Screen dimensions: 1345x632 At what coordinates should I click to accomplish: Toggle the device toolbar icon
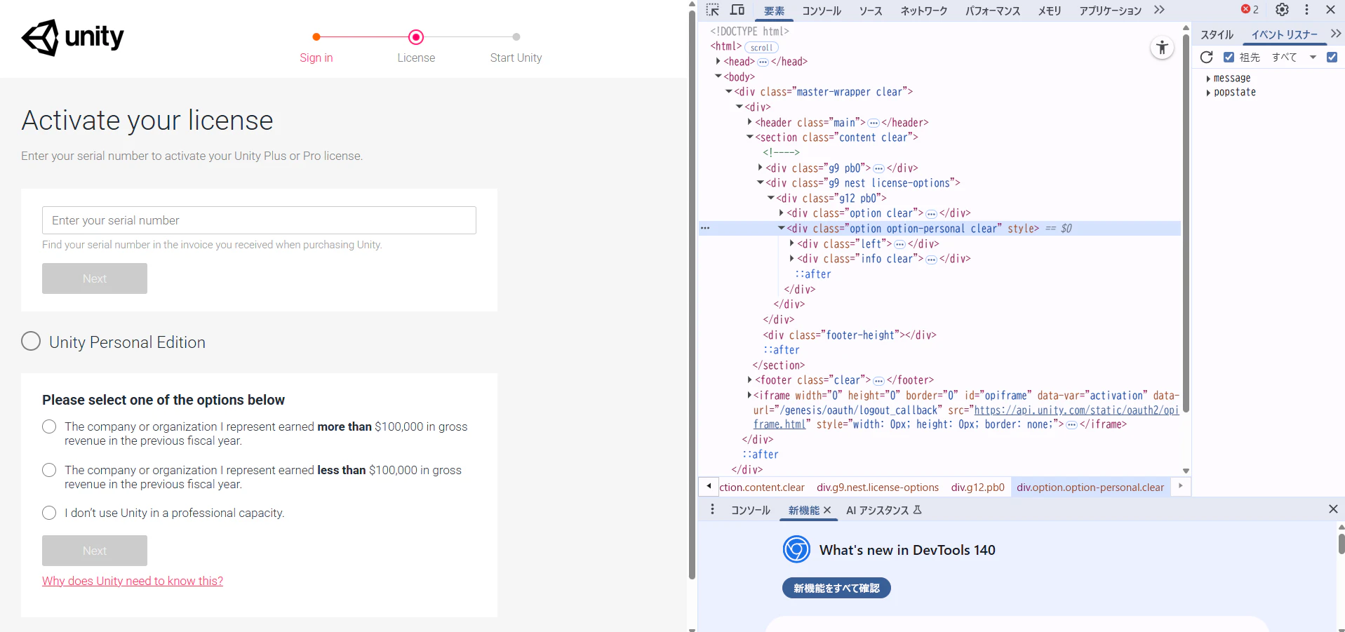[x=737, y=10]
